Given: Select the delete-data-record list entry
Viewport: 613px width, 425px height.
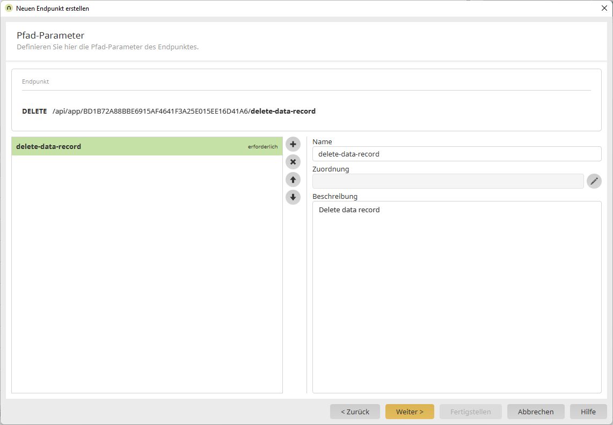Looking at the screenshot, I should click(x=147, y=146).
